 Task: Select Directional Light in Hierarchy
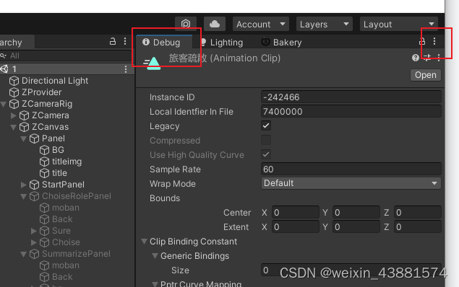pos(55,81)
